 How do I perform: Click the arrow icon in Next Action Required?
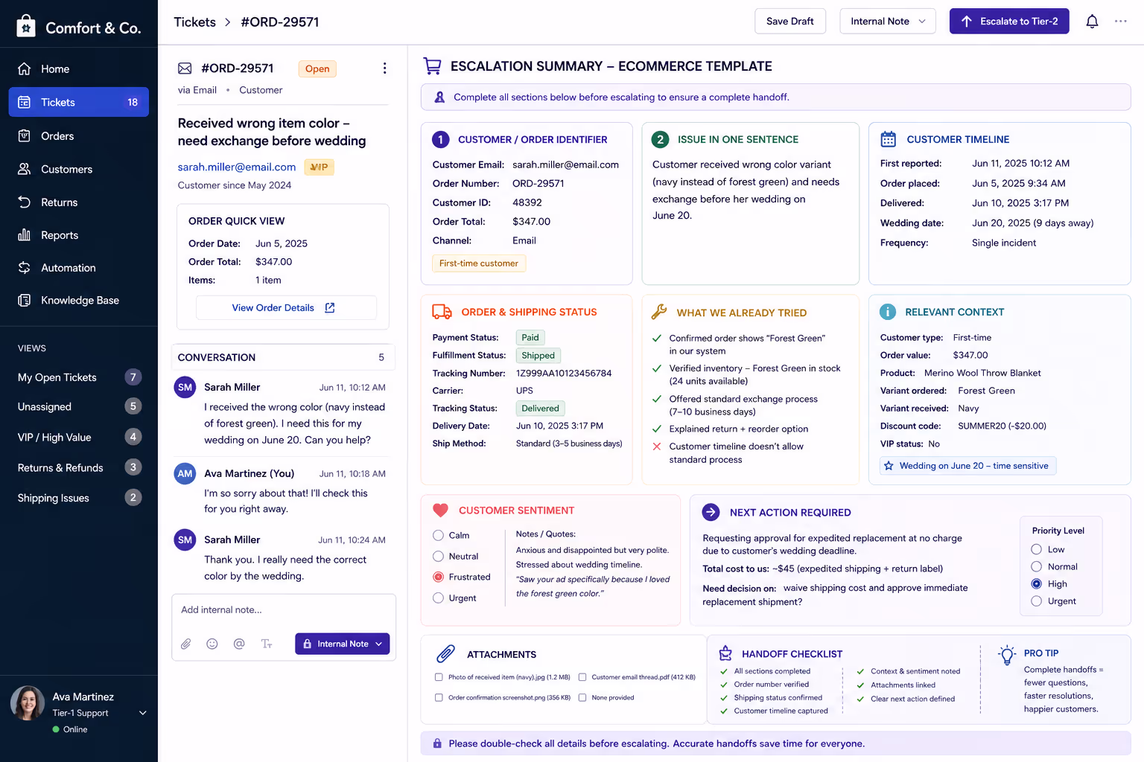click(711, 512)
